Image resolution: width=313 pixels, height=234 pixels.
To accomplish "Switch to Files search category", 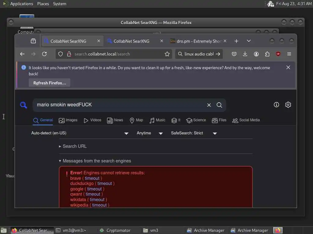I will (x=219, y=120).
